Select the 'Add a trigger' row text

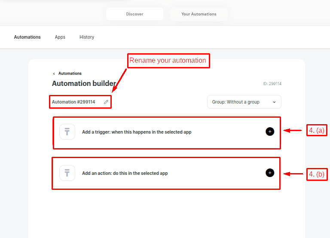click(x=137, y=132)
